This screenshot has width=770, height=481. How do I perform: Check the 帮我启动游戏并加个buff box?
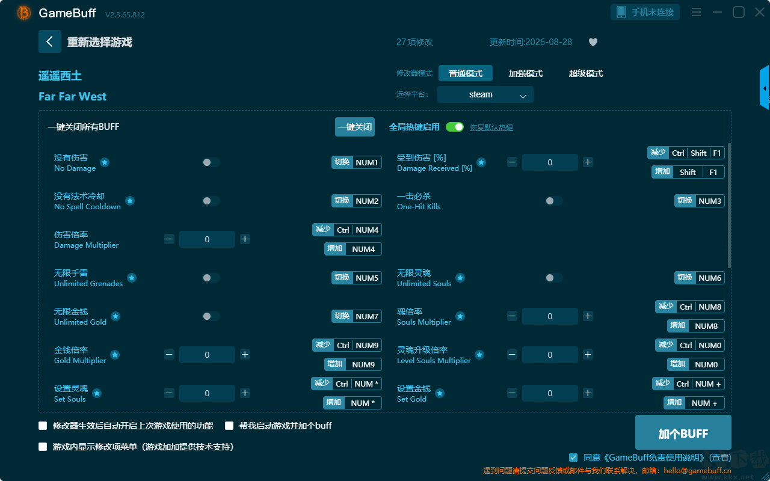pyautogui.click(x=229, y=426)
